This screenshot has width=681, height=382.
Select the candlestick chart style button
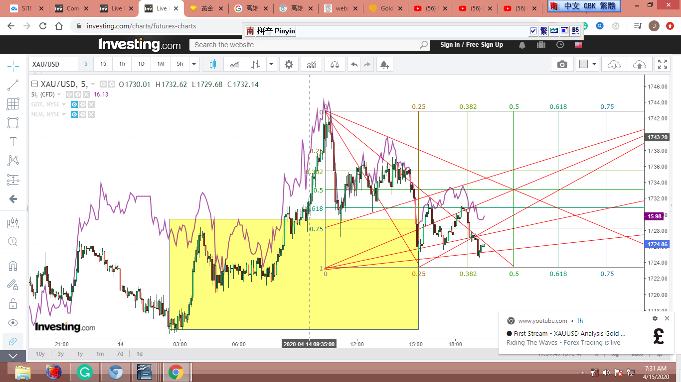pyautogui.click(x=213, y=64)
